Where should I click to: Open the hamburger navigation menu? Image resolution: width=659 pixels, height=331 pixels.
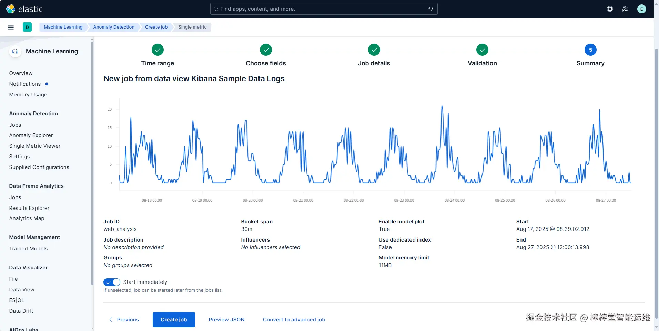click(11, 27)
